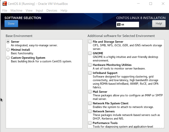
Task: Tick Hardware Monitoring Utilities checkbox
Action: 90,65
